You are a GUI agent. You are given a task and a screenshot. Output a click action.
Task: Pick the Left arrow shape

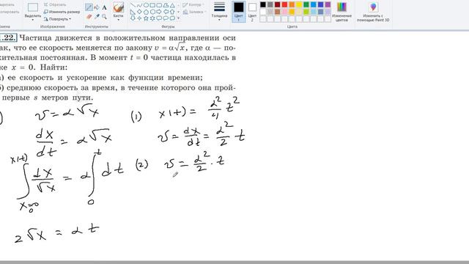click(166, 12)
